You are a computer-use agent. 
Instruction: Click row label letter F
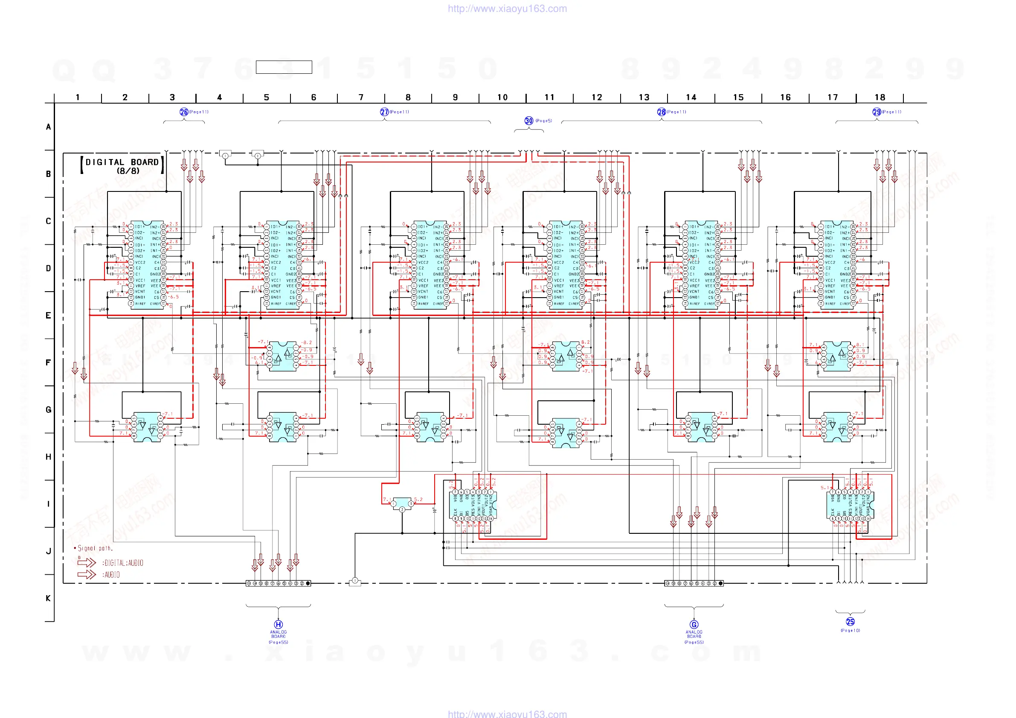click(48, 362)
